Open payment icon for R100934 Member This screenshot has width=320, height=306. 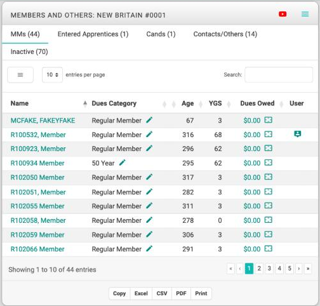268,163
